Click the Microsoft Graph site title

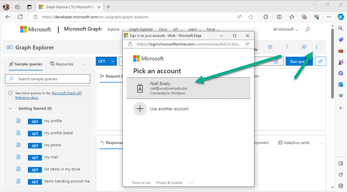click(83, 29)
